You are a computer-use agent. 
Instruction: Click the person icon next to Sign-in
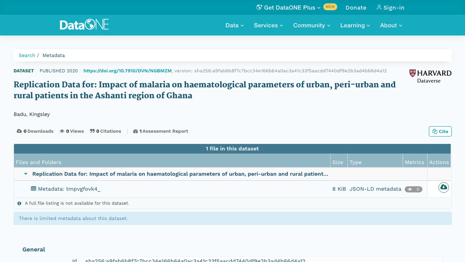[379, 7]
